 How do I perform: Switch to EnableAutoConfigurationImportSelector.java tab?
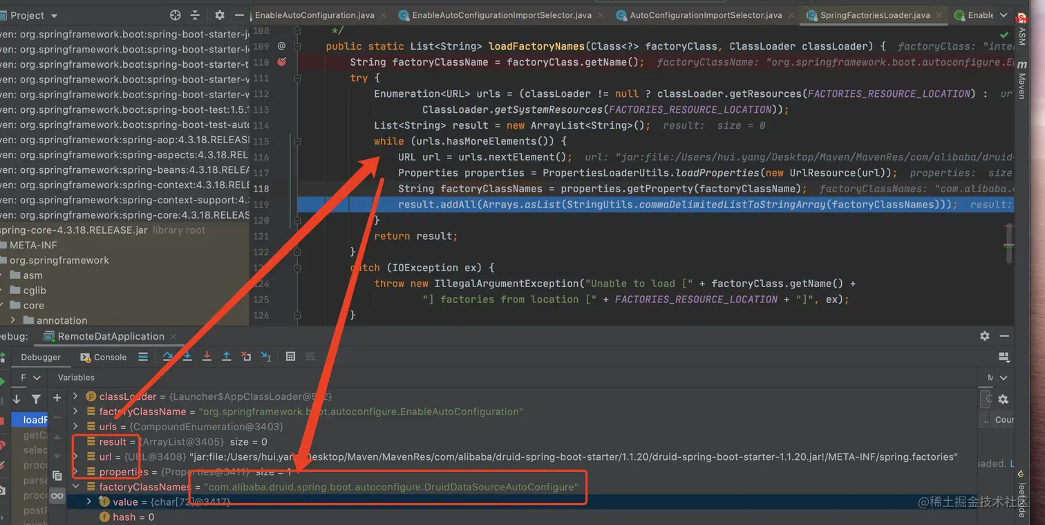point(502,15)
